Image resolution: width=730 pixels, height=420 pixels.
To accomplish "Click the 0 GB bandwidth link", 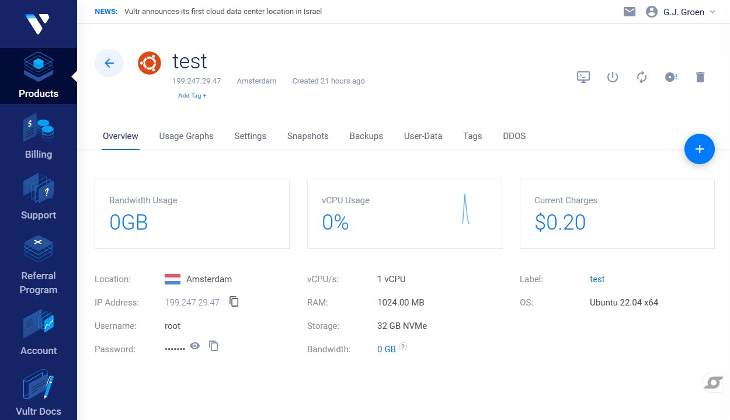I will click(386, 349).
